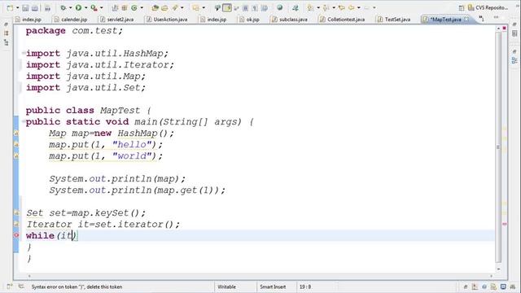Screen dimensions: 521x293
Task: Click warning marker beside Map map line
Action: click(x=16, y=133)
